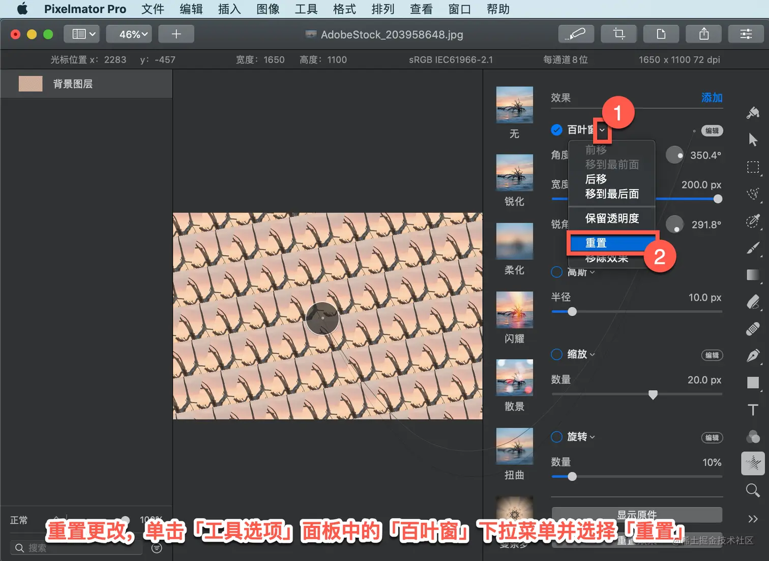Open the tool options sliders icon in toolbar
The width and height of the screenshot is (769, 561).
click(x=746, y=34)
